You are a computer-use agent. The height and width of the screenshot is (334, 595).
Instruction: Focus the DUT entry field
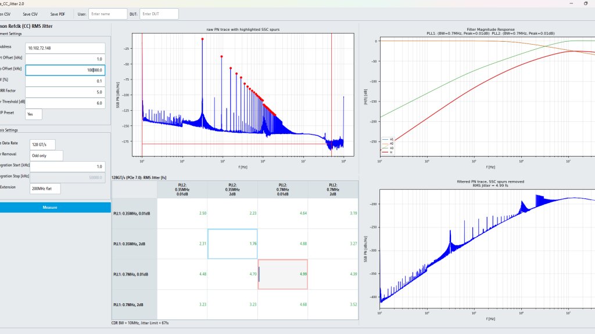pyautogui.click(x=159, y=14)
